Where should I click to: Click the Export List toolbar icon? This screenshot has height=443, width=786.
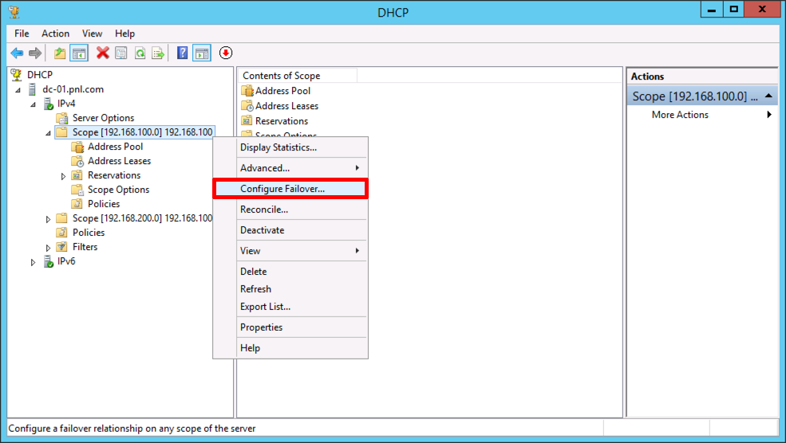coord(159,53)
